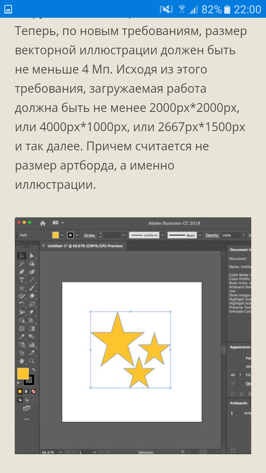Open fill color dropdown in control bar

pyautogui.click(x=62, y=235)
